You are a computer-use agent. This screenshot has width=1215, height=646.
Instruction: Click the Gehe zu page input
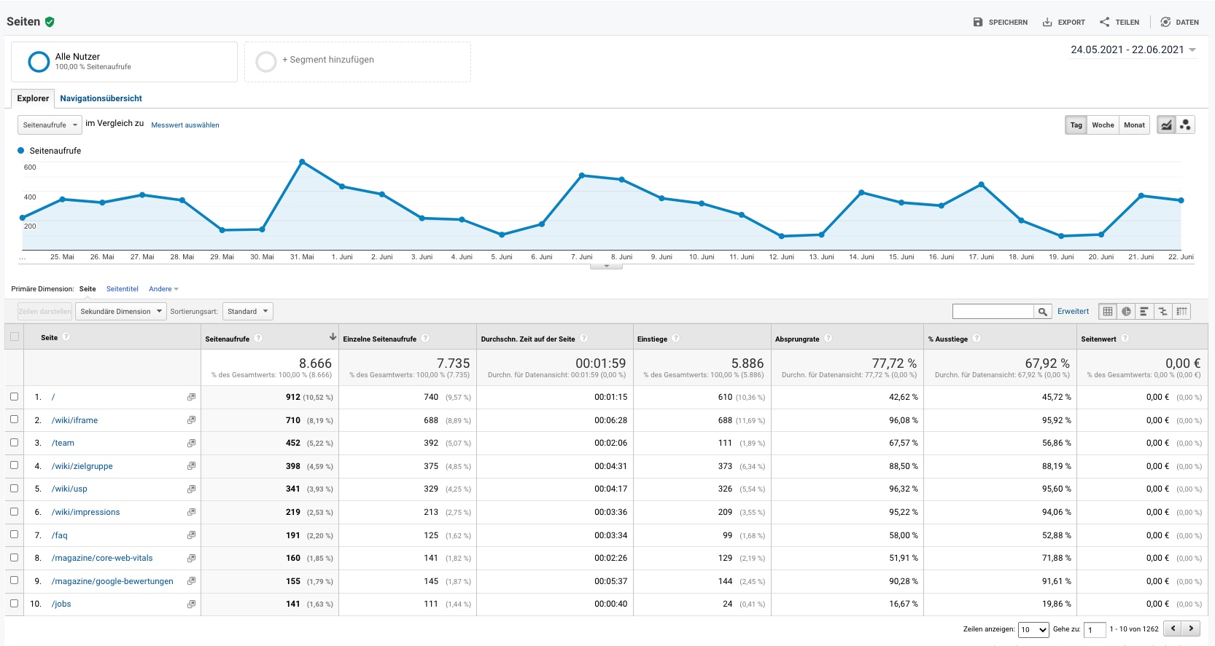pyautogui.click(x=1095, y=629)
